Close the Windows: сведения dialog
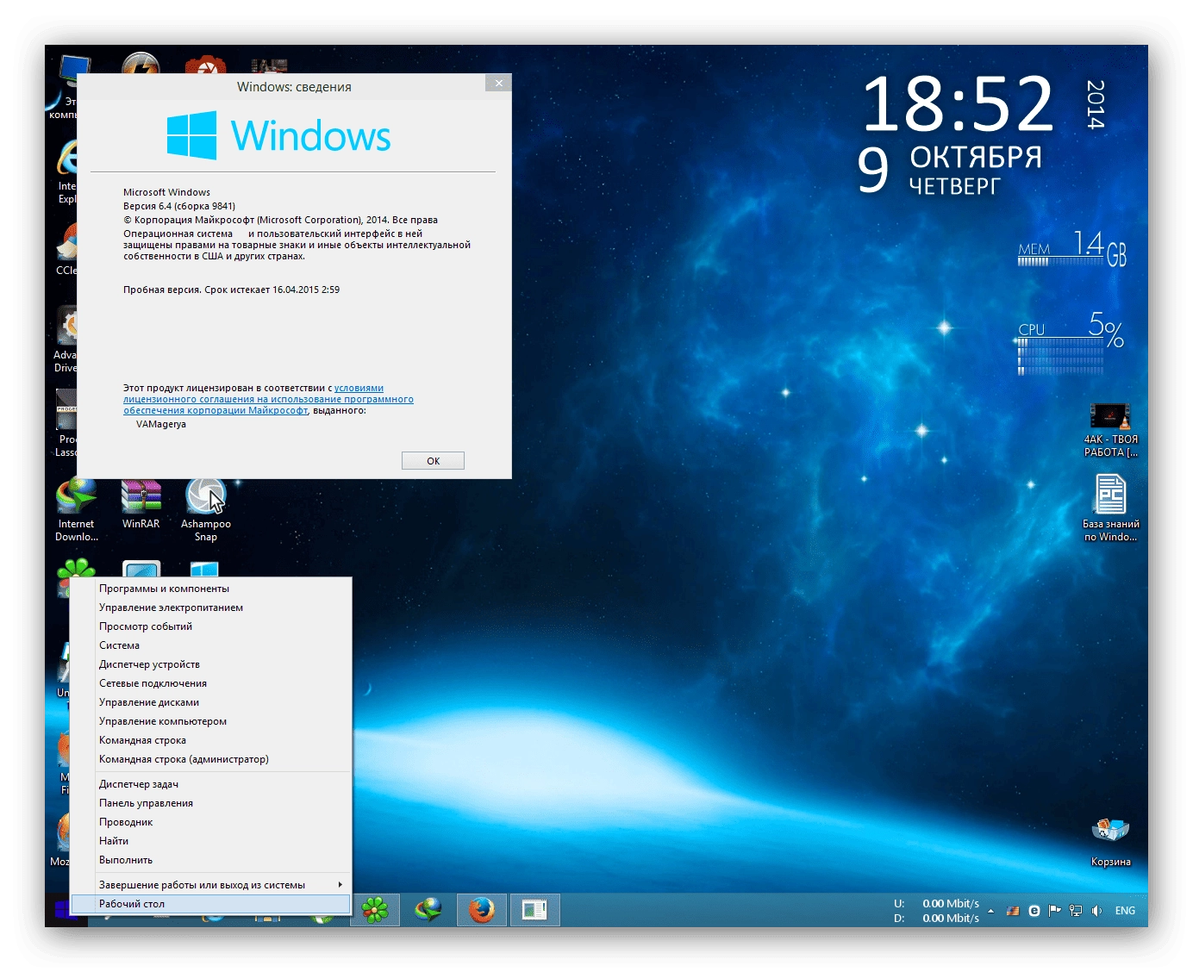The width and height of the screenshot is (1193, 972). pyautogui.click(x=497, y=83)
